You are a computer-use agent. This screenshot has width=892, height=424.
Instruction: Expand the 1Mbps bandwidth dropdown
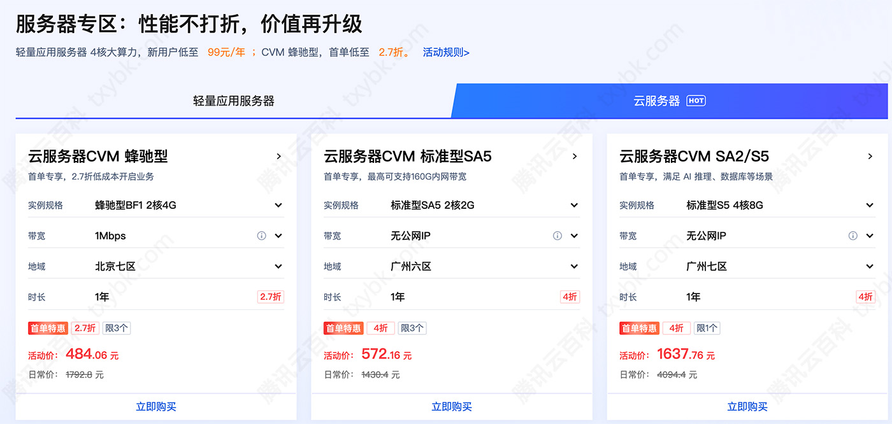[278, 236]
